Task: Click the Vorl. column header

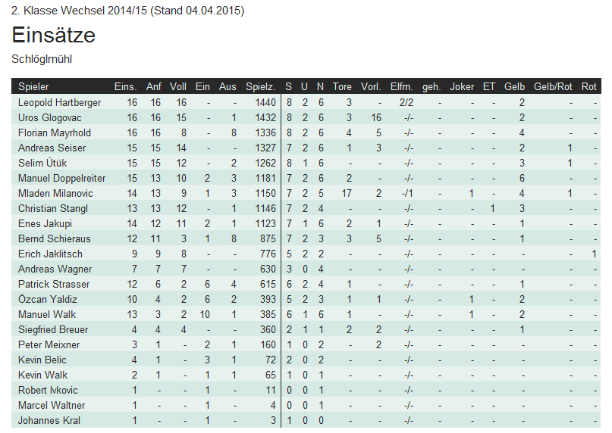Action: pyautogui.click(x=371, y=87)
